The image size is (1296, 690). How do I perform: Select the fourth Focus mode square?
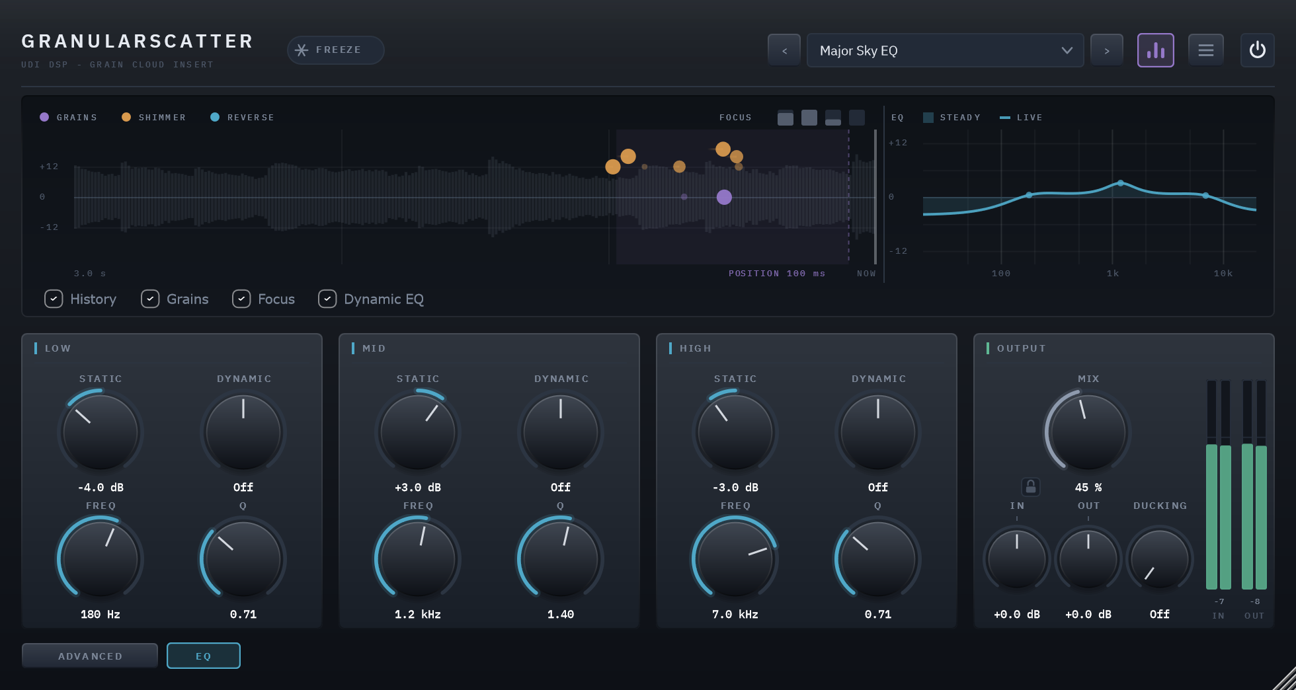pos(857,118)
